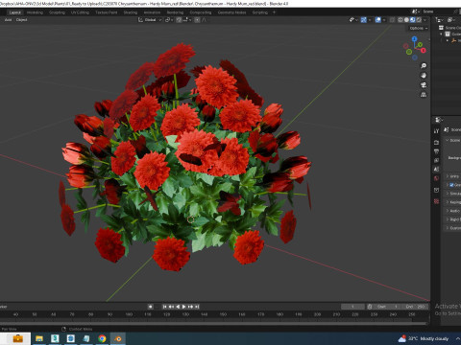Play the animation forward
The image size is (461, 345).
pos(184,307)
